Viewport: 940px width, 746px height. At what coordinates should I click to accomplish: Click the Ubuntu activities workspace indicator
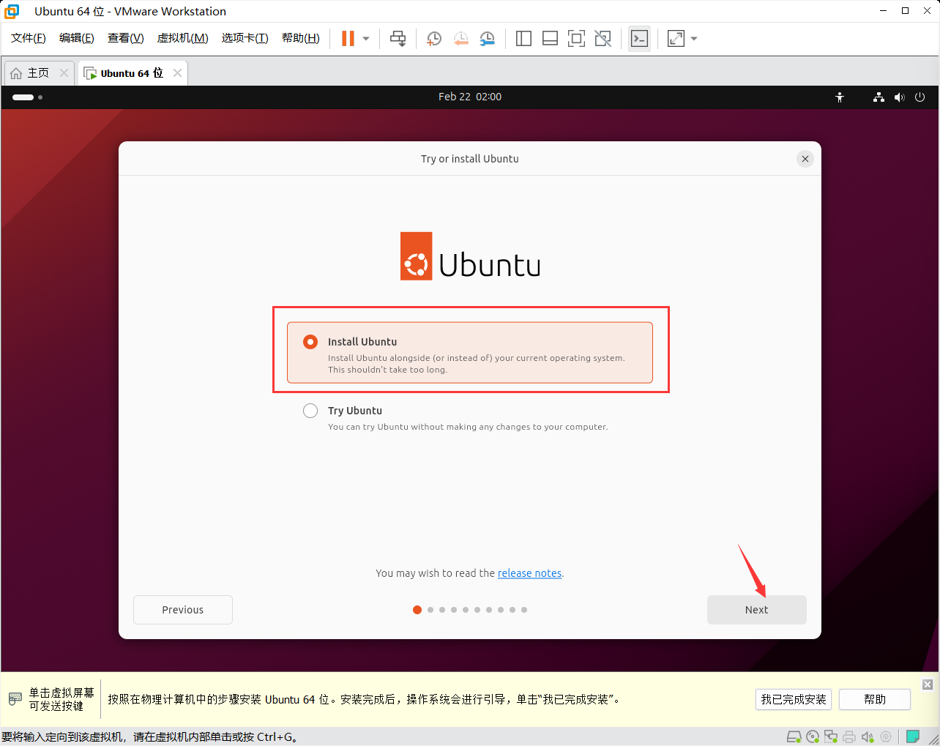point(27,97)
